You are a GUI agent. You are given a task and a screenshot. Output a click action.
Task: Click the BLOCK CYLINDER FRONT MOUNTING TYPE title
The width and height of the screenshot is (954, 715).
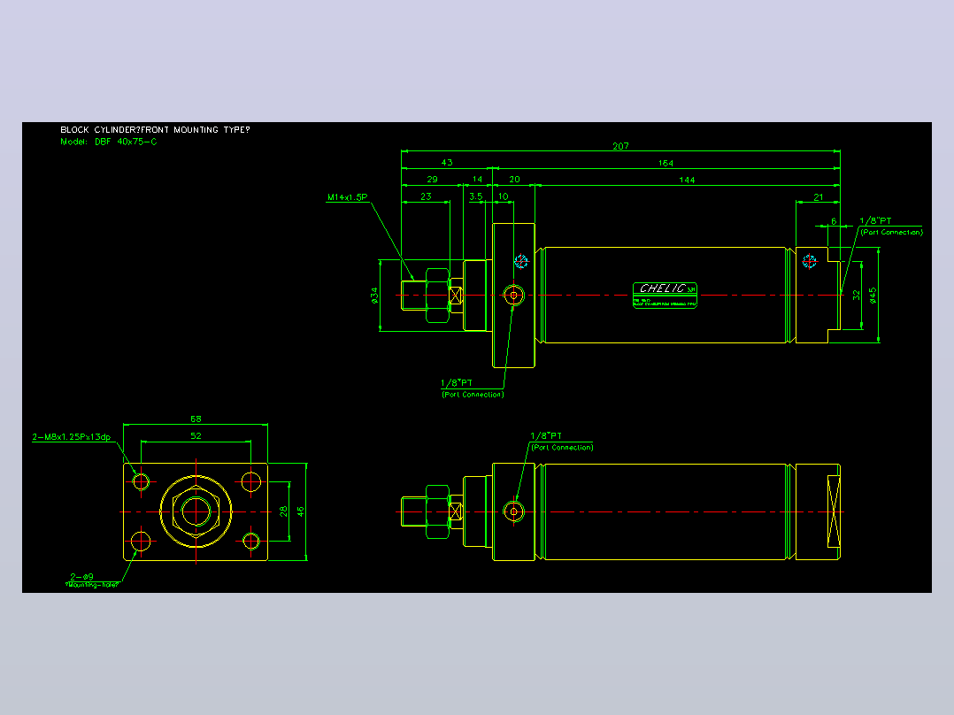click(155, 129)
